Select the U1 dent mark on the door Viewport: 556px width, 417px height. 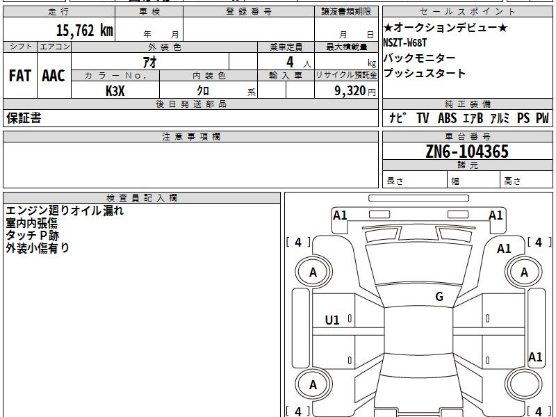[332, 320]
